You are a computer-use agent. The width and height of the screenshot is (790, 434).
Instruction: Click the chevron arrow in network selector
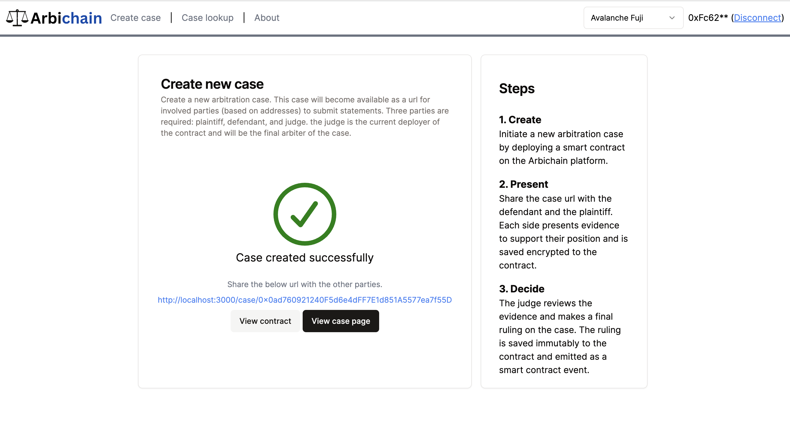pyautogui.click(x=671, y=18)
